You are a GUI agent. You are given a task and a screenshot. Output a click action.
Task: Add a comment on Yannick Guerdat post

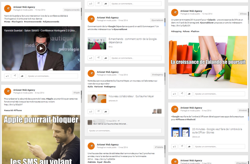click(x=52, y=76)
